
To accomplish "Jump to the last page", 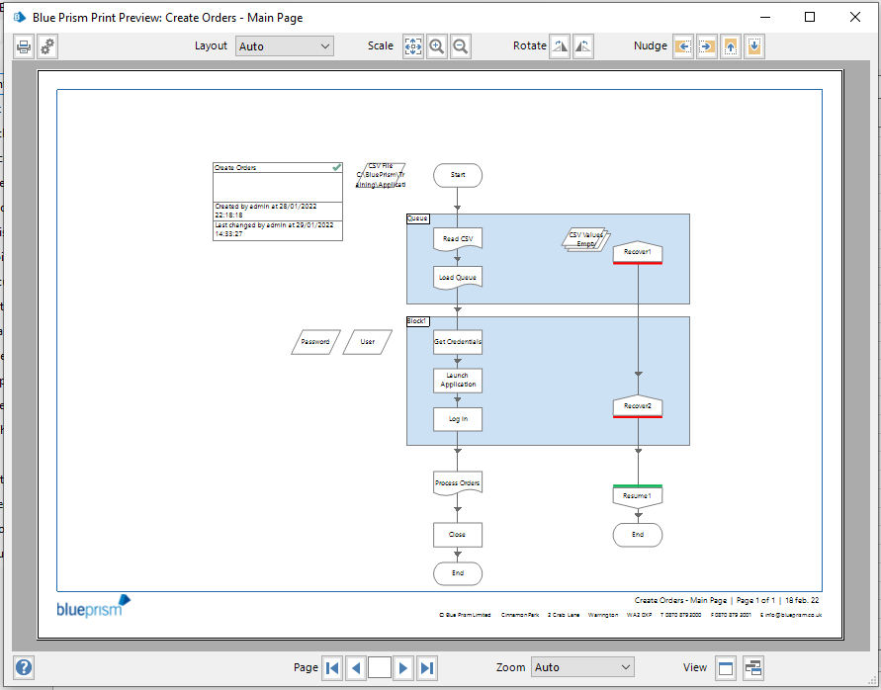I will (x=427, y=668).
